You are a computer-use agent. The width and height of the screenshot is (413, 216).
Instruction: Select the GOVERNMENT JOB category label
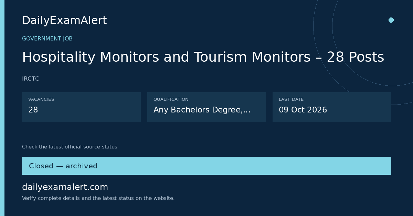tap(47, 39)
